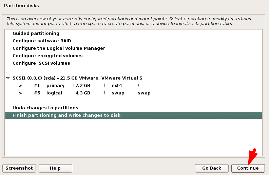This screenshot has width=269, height=175.
Task: Click the arrow marker beside partition #1
Action: (x=20, y=85)
